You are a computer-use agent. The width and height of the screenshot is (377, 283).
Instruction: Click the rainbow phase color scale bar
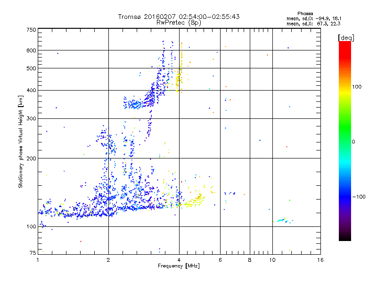(345, 141)
